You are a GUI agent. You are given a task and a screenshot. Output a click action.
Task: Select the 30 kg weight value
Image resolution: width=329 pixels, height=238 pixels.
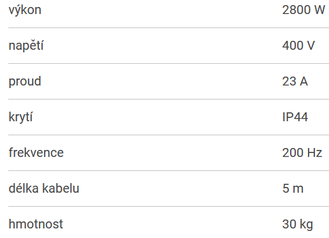[298, 225]
